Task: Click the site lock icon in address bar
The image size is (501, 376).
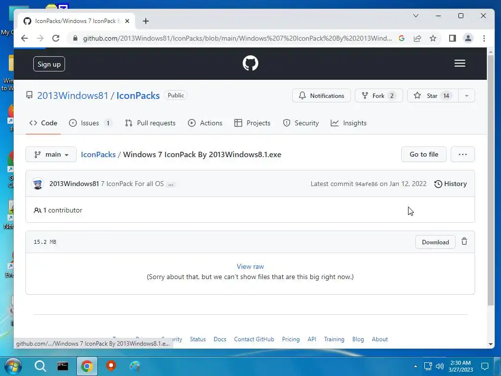Action: click(75, 38)
